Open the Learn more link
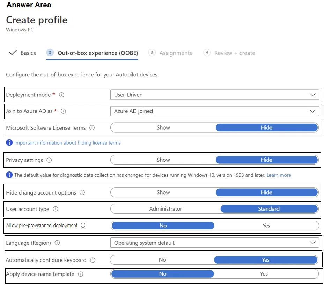This screenshot has width=325, height=286. pos(279,175)
